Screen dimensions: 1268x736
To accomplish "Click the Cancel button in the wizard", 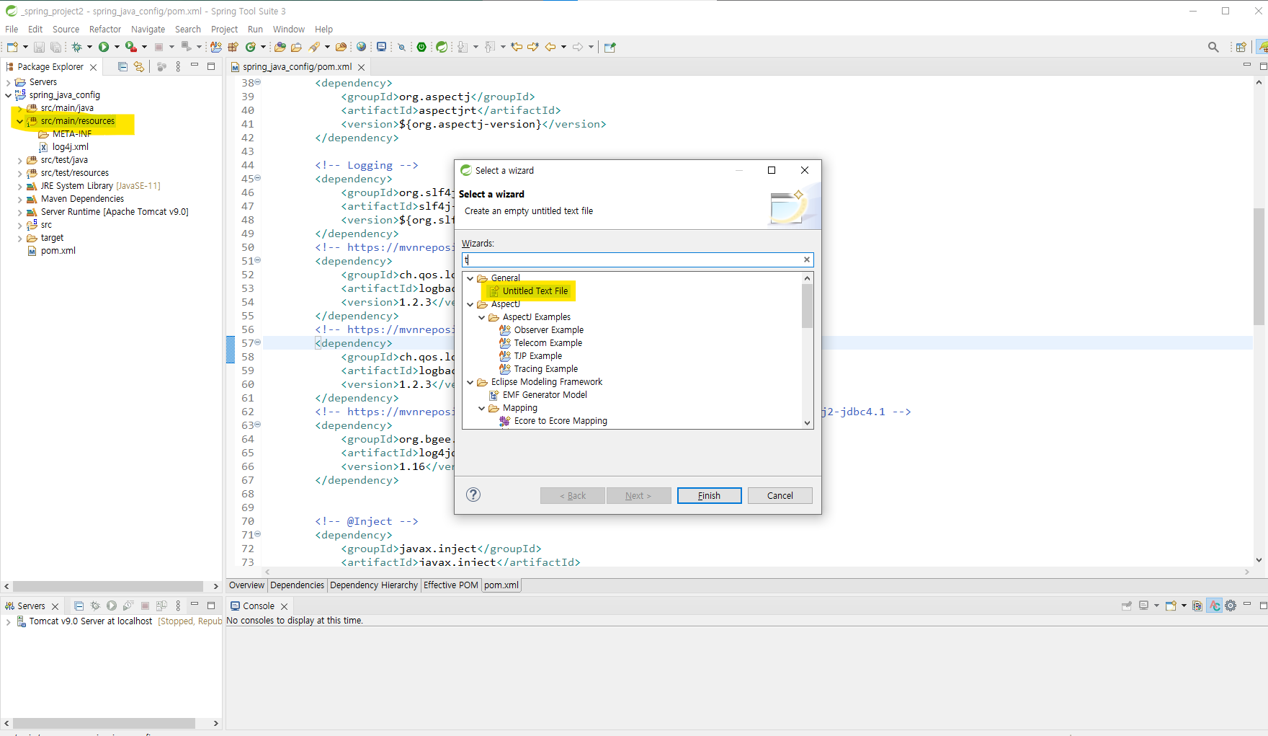I will tap(780, 495).
